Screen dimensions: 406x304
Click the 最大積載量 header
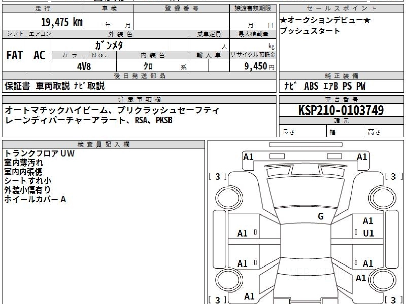pyautogui.click(x=253, y=34)
